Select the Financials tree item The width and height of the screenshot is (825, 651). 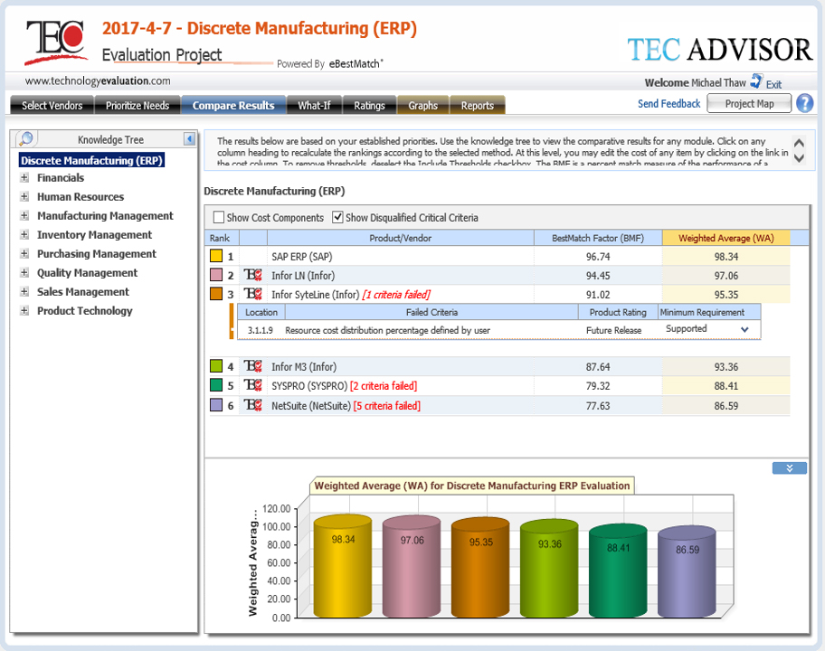coord(61,178)
